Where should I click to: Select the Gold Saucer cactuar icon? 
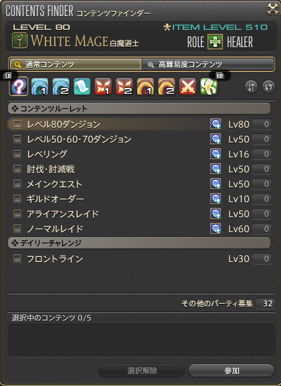(x=209, y=87)
